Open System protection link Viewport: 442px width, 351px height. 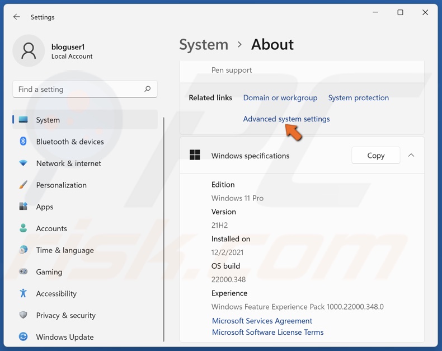pyautogui.click(x=358, y=97)
